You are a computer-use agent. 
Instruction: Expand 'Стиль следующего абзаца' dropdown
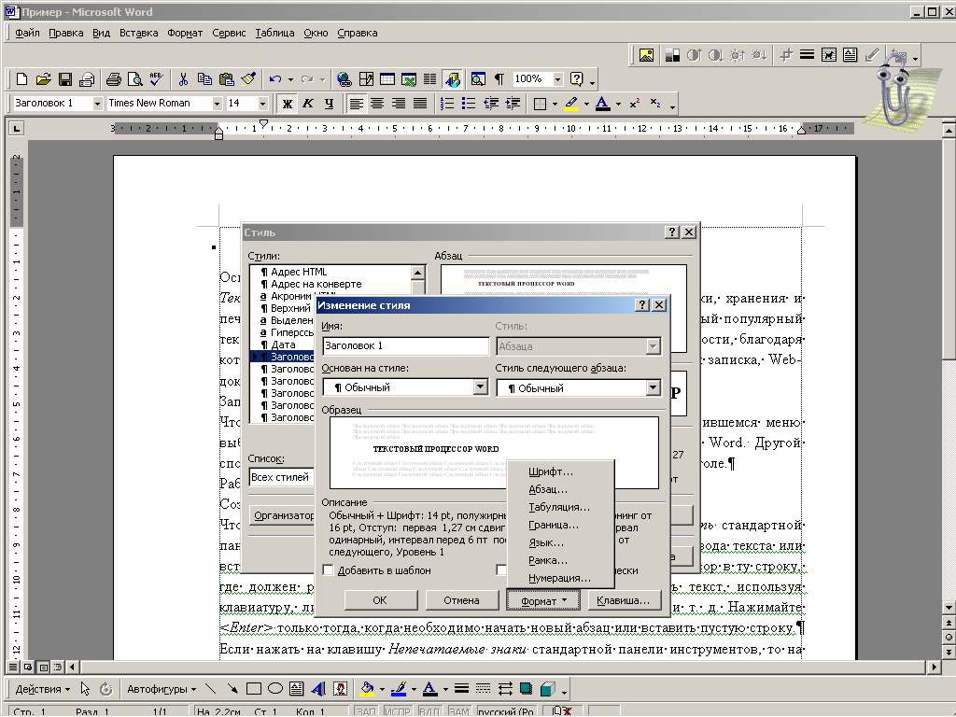[x=653, y=387]
